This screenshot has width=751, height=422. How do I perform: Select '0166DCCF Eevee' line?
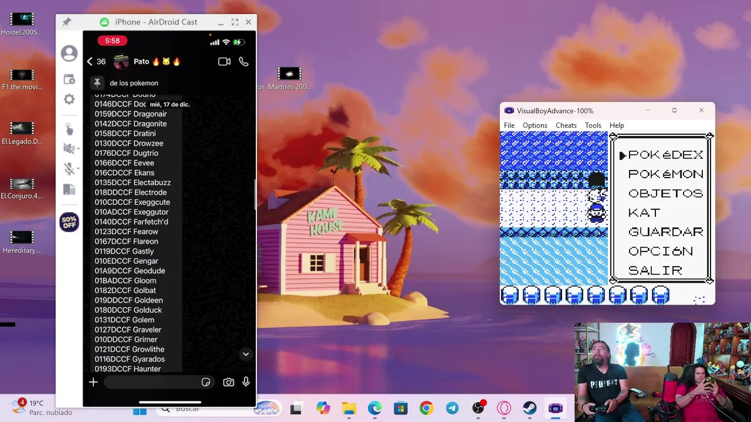[x=124, y=163]
